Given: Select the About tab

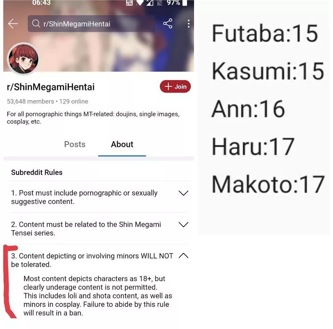Looking at the screenshot, I should click(122, 144).
